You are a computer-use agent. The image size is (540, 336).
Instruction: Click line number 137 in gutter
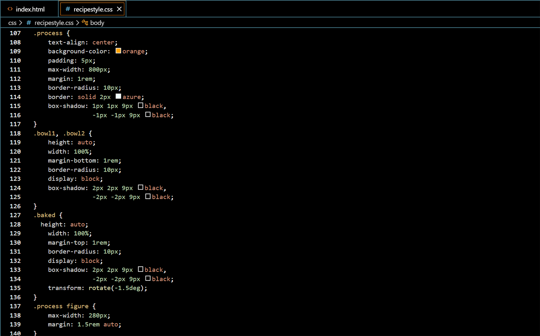click(x=15, y=306)
